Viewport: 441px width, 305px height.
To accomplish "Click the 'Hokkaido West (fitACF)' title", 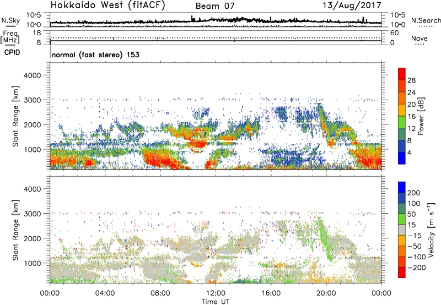I will tap(107, 5).
